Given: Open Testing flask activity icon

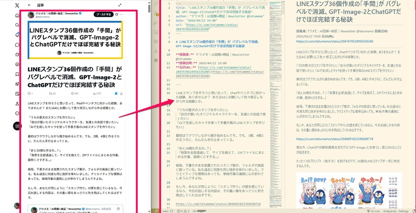Looking at the screenshot, I should tap(156, 51).
